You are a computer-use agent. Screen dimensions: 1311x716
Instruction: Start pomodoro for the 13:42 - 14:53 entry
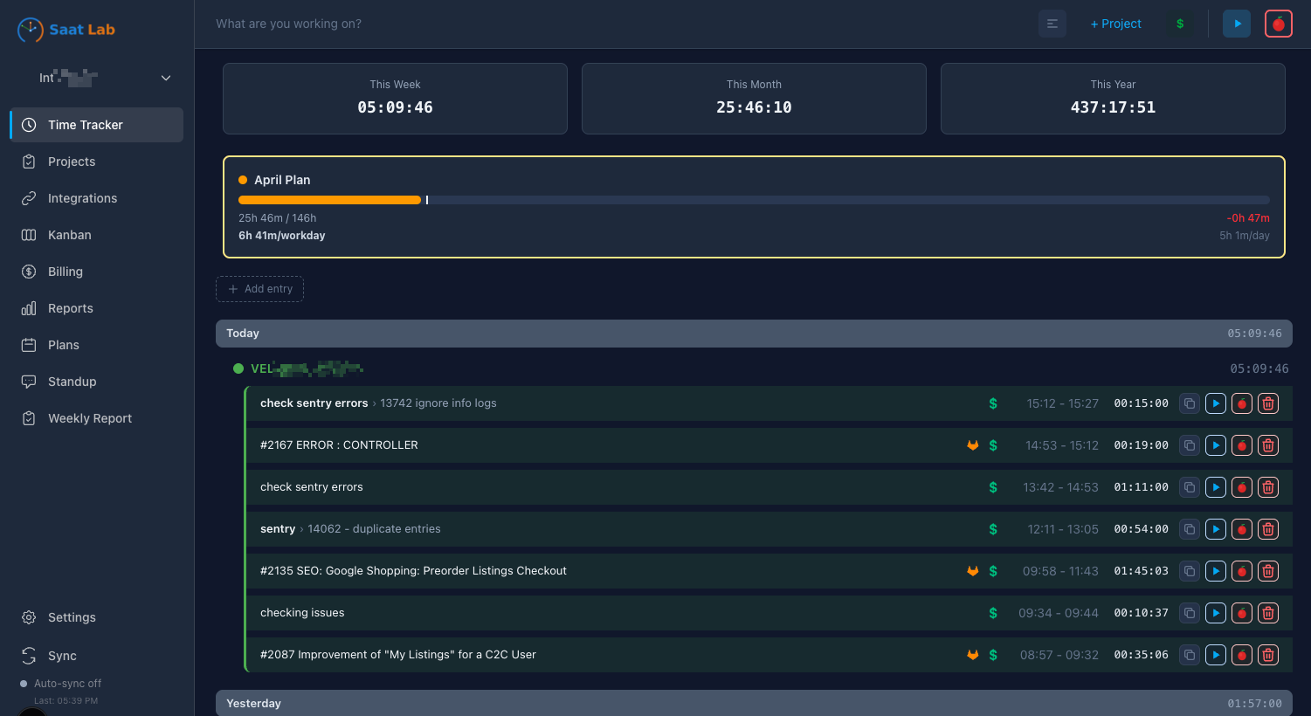1242,487
